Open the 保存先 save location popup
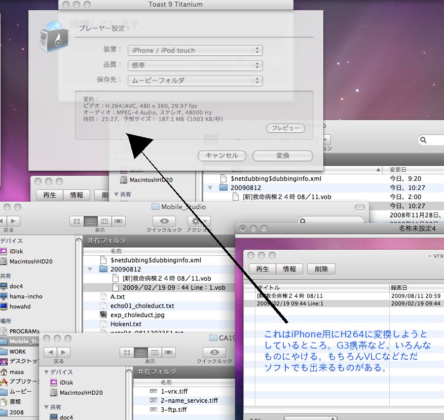Image resolution: width=444 pixels, height=420 pixels. pyautogui.click(x=195, y=81)
